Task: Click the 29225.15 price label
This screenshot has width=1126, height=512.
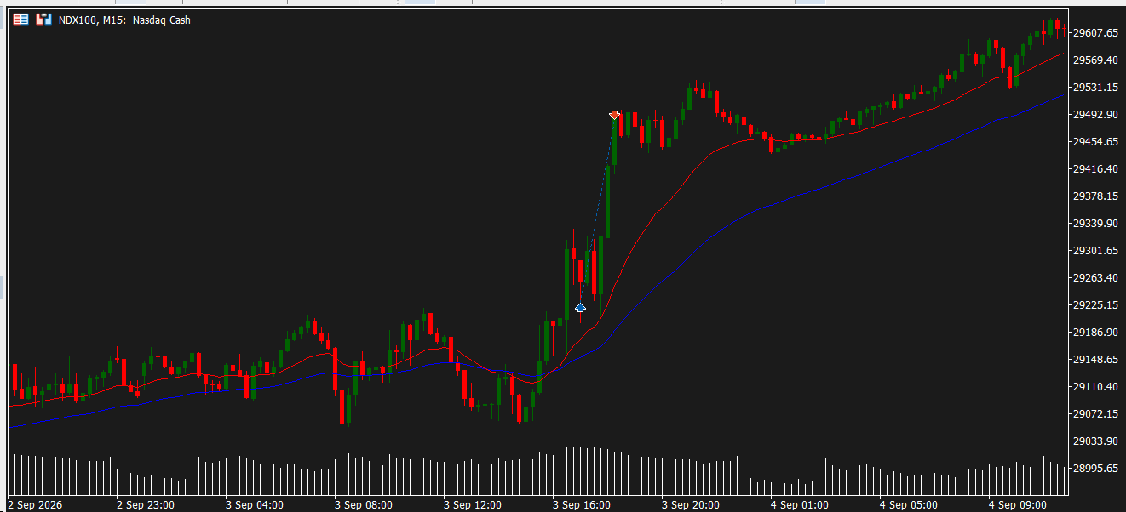Action: tap(1096, 305)
